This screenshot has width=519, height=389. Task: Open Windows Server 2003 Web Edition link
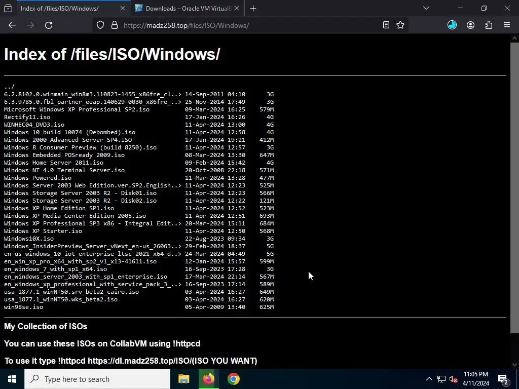click(93, 185)
